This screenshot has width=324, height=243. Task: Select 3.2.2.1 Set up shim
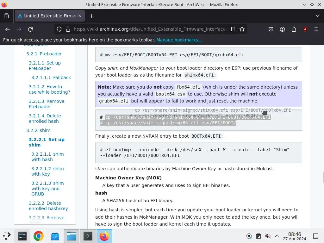pyautogui.click(x=47, y=142)
